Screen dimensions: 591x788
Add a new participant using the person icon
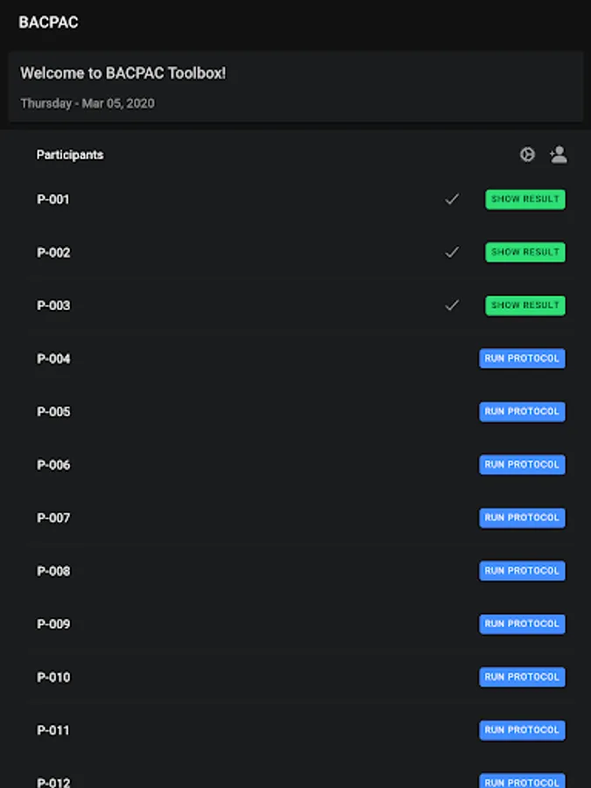(x=558, y=155)
